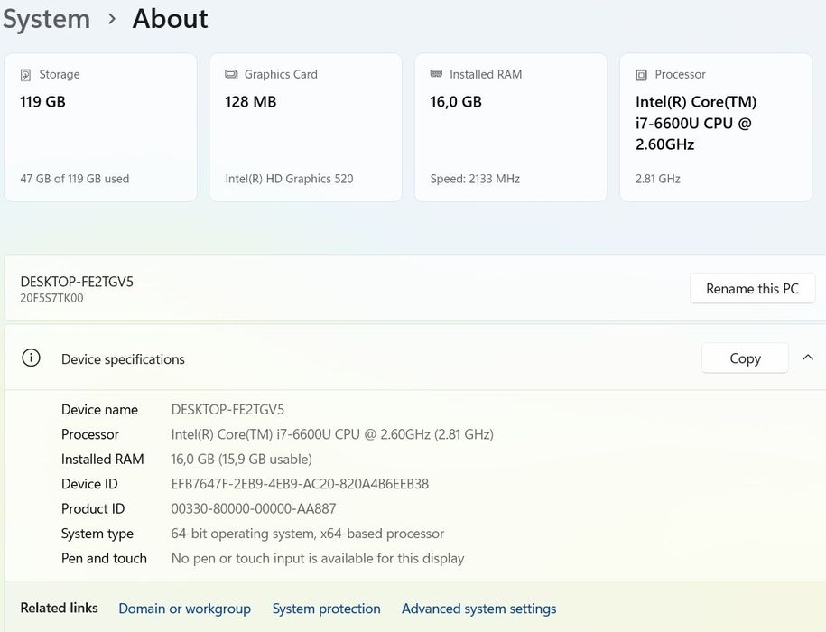Copy the device specifications

(x=745, y=358)
